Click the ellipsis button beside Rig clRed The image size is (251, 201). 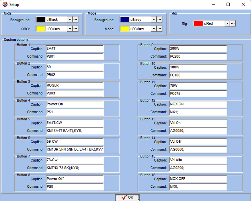pyautogui.click(x=233, y=23)
